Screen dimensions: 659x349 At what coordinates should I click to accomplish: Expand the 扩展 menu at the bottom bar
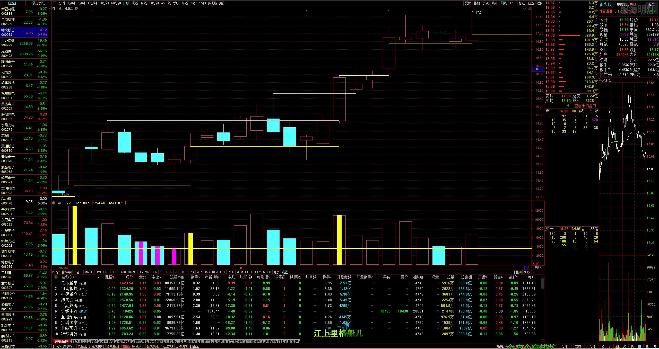pos(57,346)
